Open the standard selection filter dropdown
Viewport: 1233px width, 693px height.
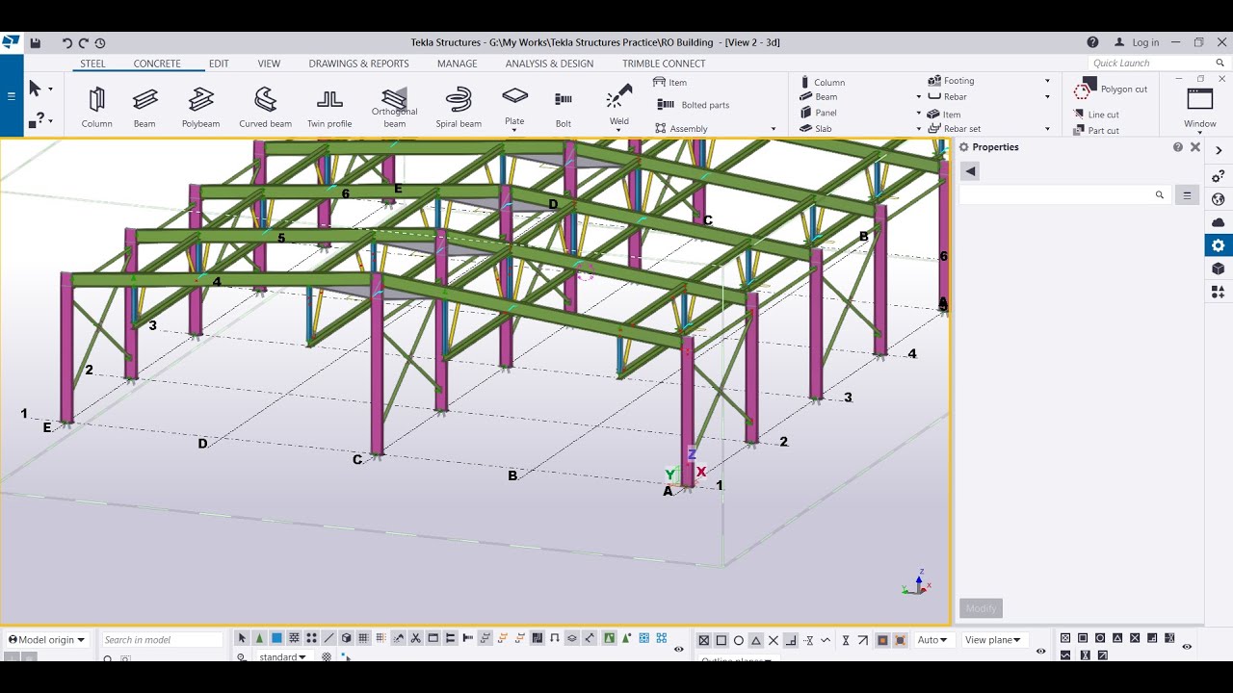point(283,657)
